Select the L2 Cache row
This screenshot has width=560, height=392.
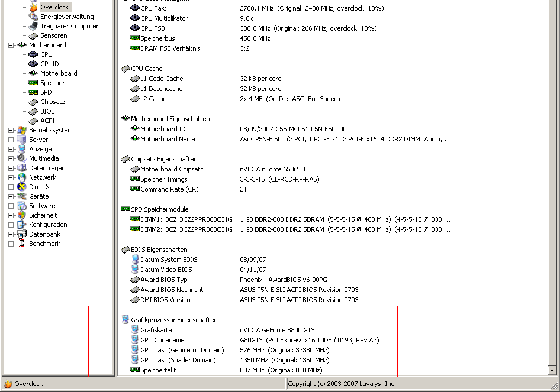(236, 99)
